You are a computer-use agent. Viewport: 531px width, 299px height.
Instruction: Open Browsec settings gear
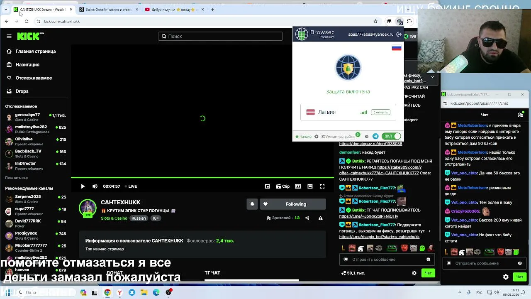tap(316, 137)
